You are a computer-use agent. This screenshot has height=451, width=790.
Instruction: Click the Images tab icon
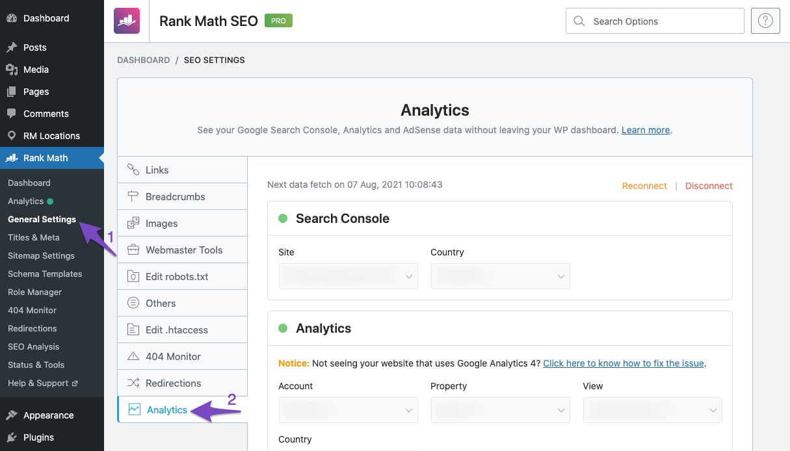pos(133,224)
